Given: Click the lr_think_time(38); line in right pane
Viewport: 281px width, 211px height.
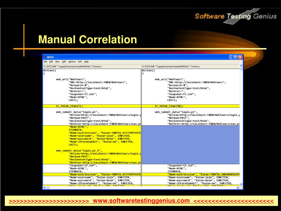Looking at the screenshot, I should 190,106.
